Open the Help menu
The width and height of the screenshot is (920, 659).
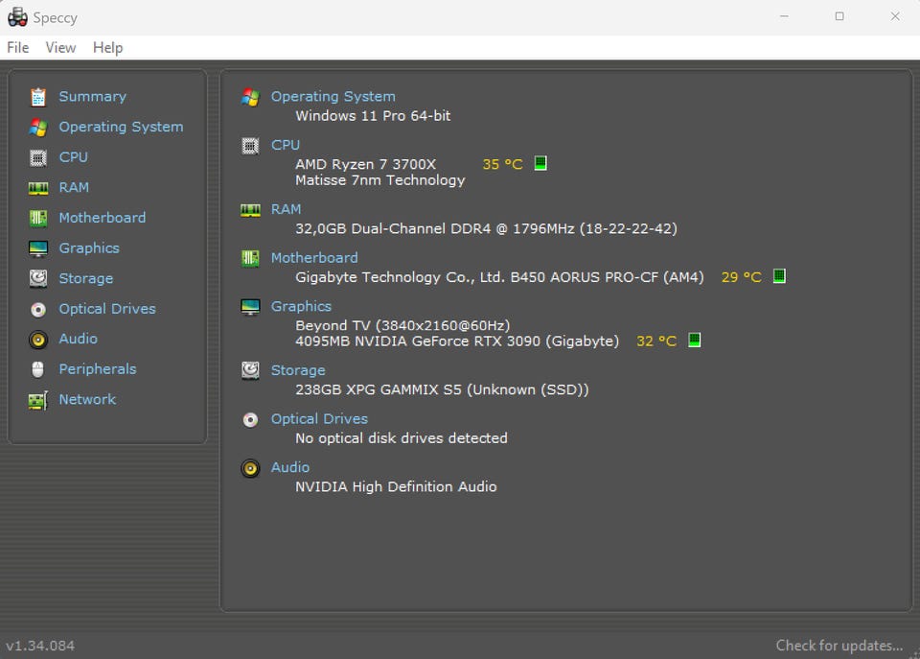pos(108,48)
